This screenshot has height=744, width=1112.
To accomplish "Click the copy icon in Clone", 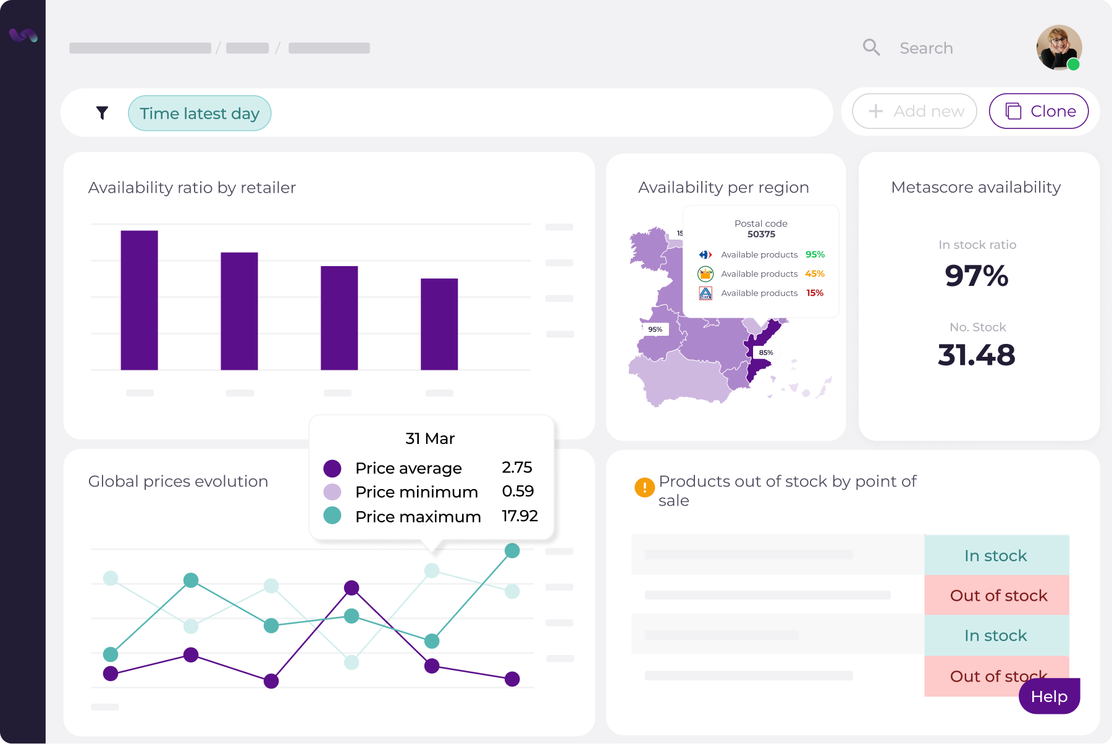I will coord(1013,111).
